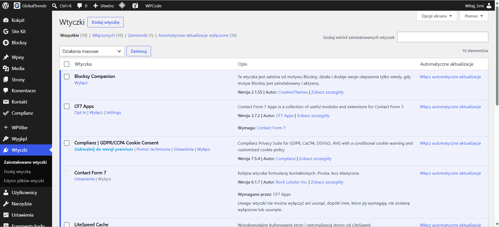Open the Yoast SEO icon
Image resolution: width=499 pixels, height=227 pixels.
coord(135,5)
